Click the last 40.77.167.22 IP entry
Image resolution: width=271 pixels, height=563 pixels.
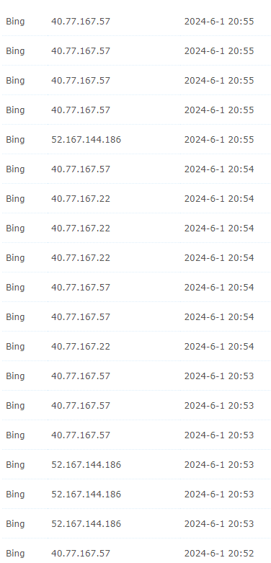click(81, 347)
